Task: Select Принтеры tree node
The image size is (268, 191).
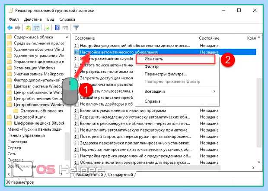Action: [17, 141]
